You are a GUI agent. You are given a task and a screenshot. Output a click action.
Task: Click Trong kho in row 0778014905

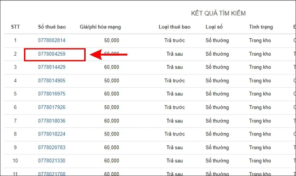[260, 81]
